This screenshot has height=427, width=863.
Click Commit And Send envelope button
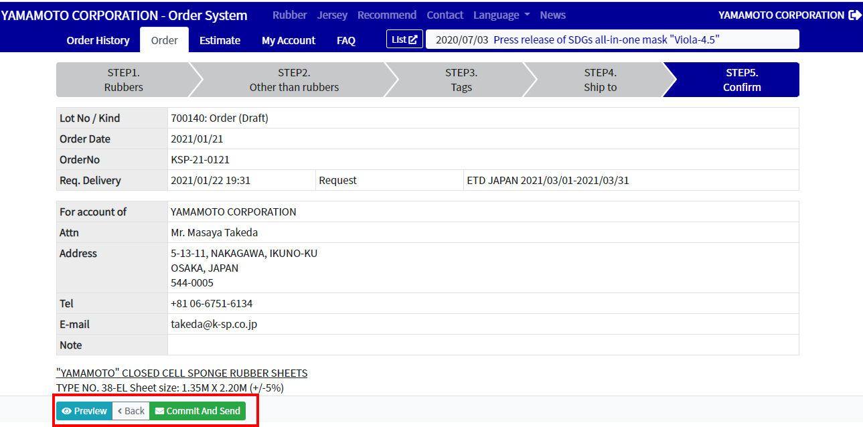coord(198,411)
